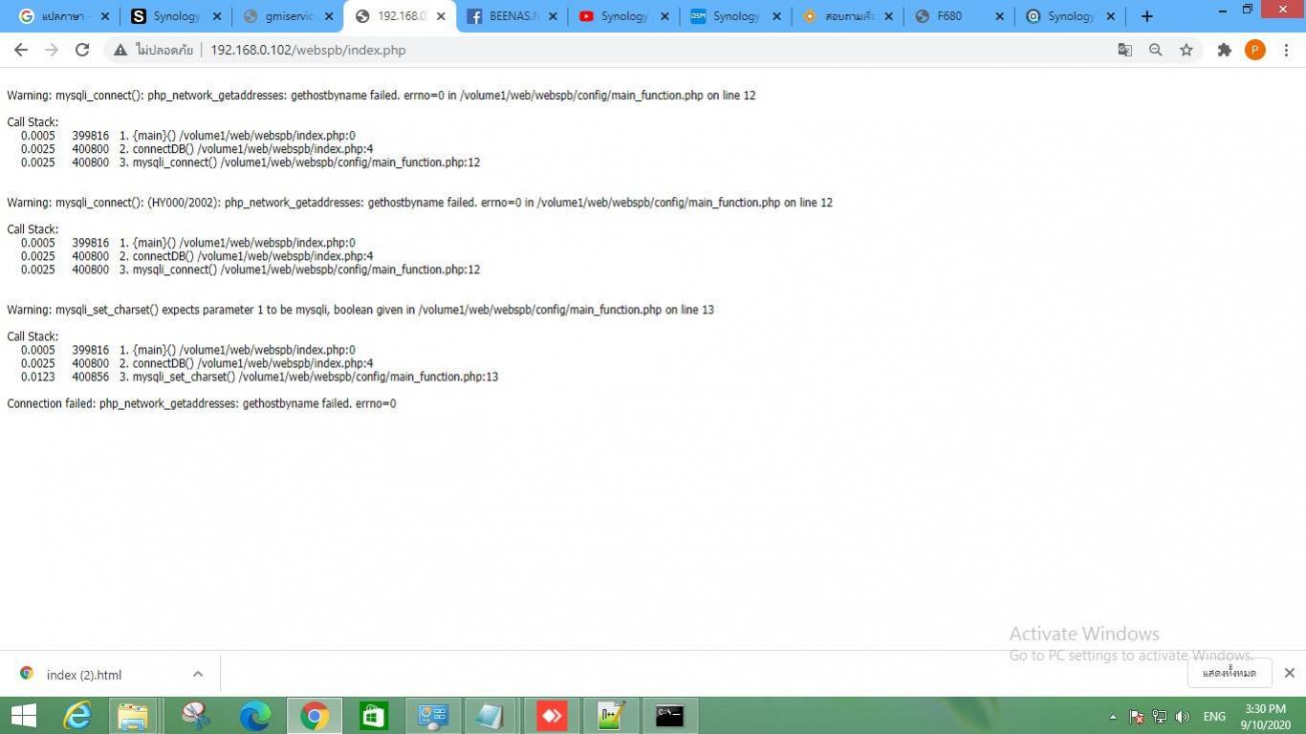The width and height of the screenshot is (1306, 734).
Task: Click the zoom magnifier icon in address bar
Action: coord(1156,50)
